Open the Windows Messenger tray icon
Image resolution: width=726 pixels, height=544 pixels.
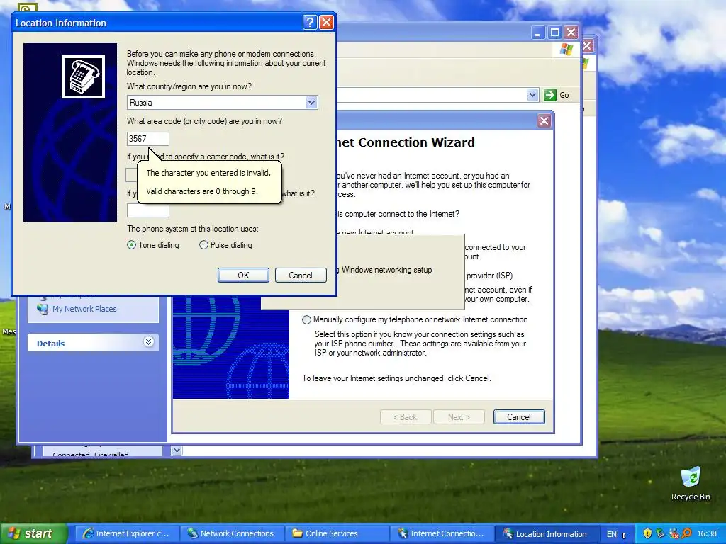tap(674, 533)
